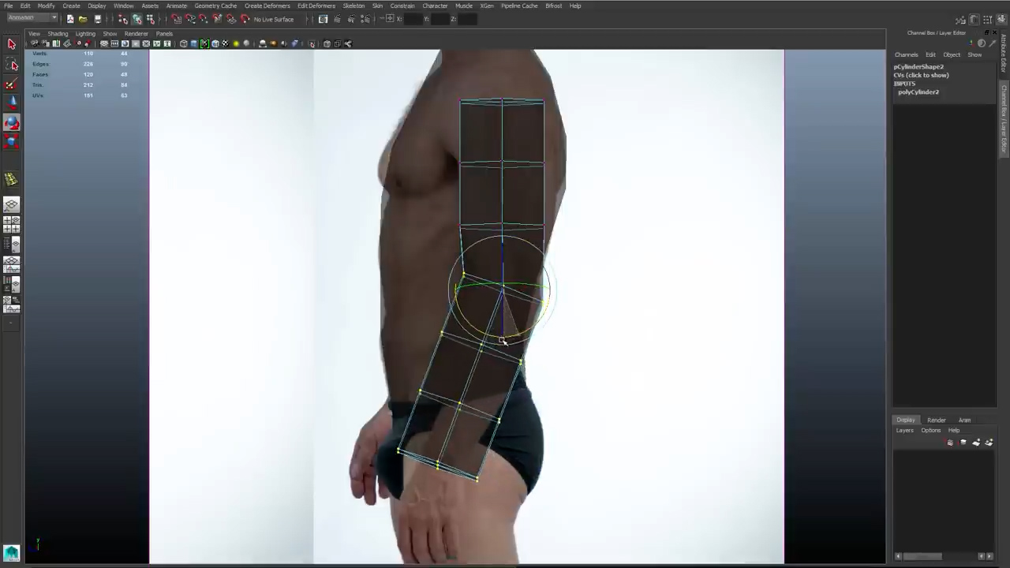Open the Animation menu set dropdown
The image size is (1010, 568).
click(32, 18)
